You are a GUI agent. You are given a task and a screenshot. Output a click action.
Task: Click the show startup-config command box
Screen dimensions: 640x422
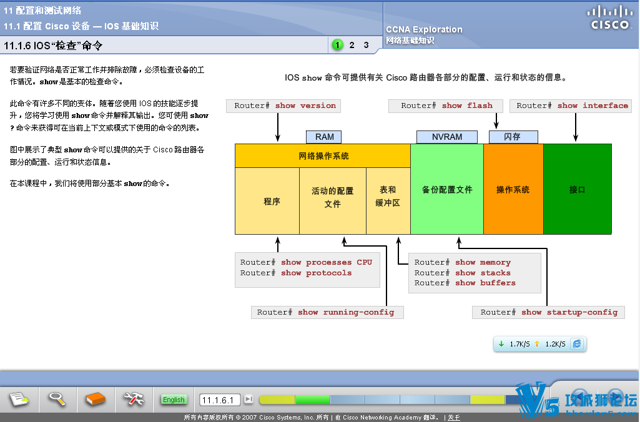click(548, 312)
